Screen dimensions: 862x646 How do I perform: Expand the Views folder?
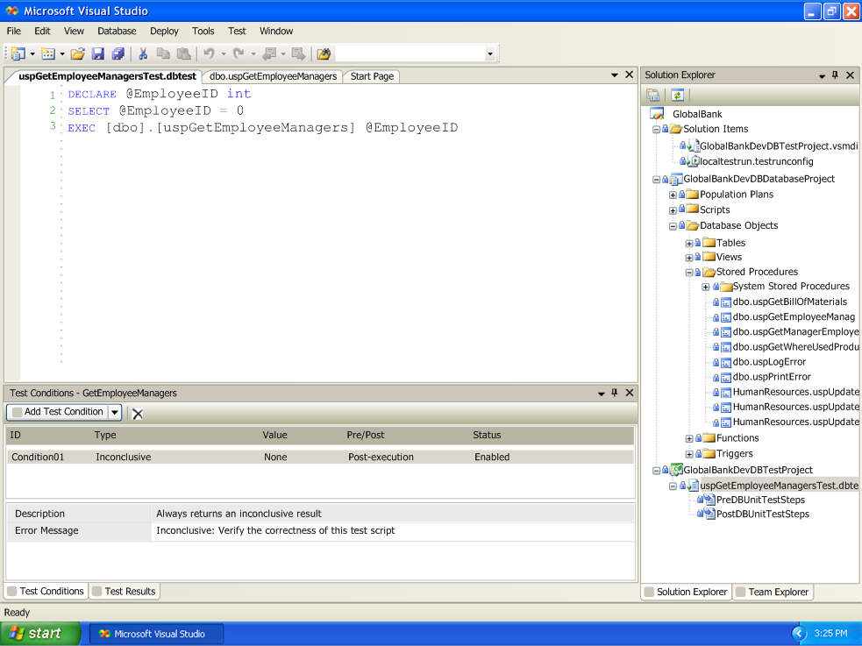tap(689, 258)
